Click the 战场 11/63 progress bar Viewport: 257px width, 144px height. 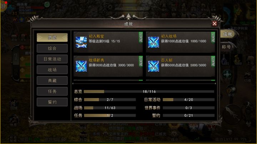[110, 108]
